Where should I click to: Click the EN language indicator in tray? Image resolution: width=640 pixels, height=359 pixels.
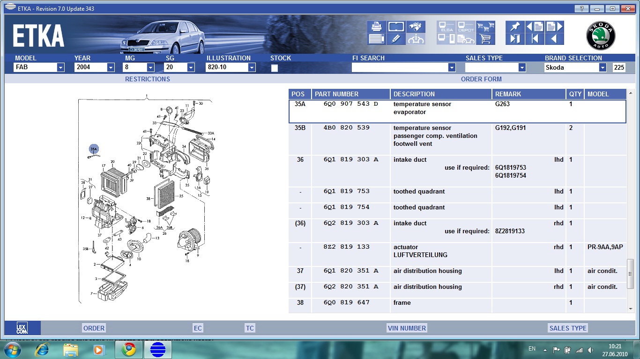pos(532,349)
